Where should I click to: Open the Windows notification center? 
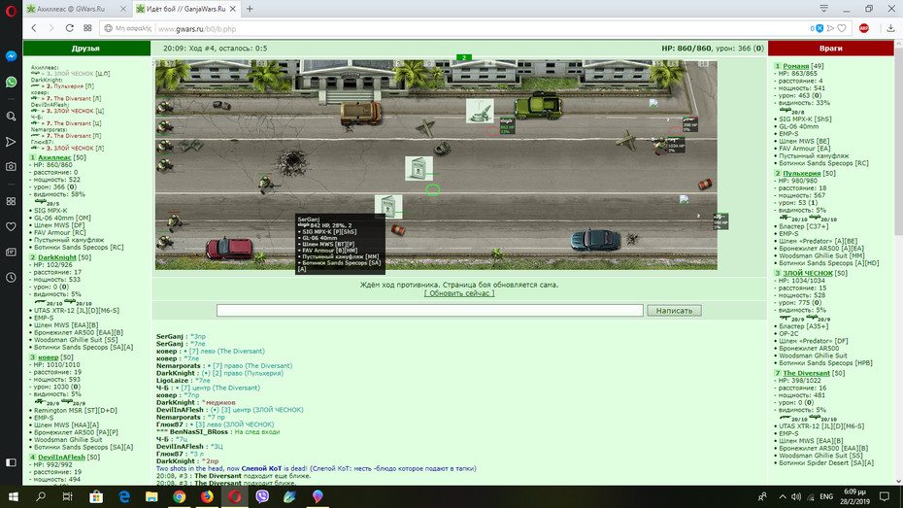point(885,496)
